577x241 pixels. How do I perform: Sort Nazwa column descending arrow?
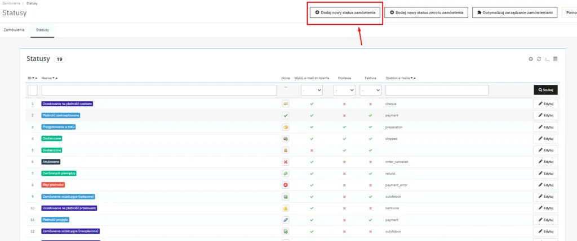click(52, 78)
